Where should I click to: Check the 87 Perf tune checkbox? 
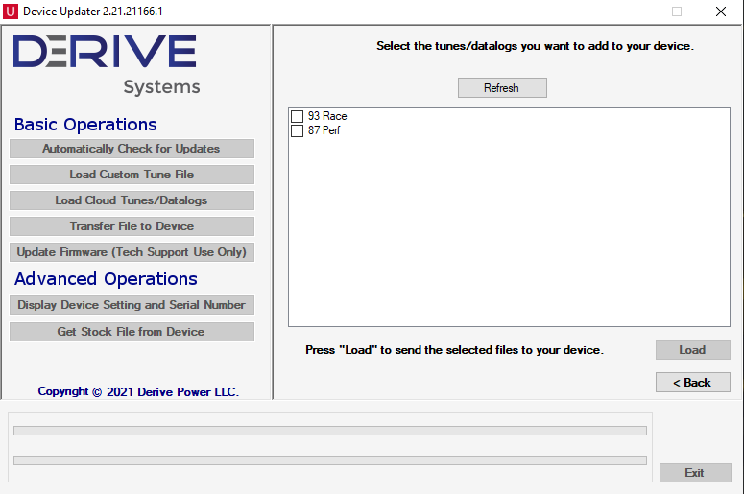pos(297,130)
